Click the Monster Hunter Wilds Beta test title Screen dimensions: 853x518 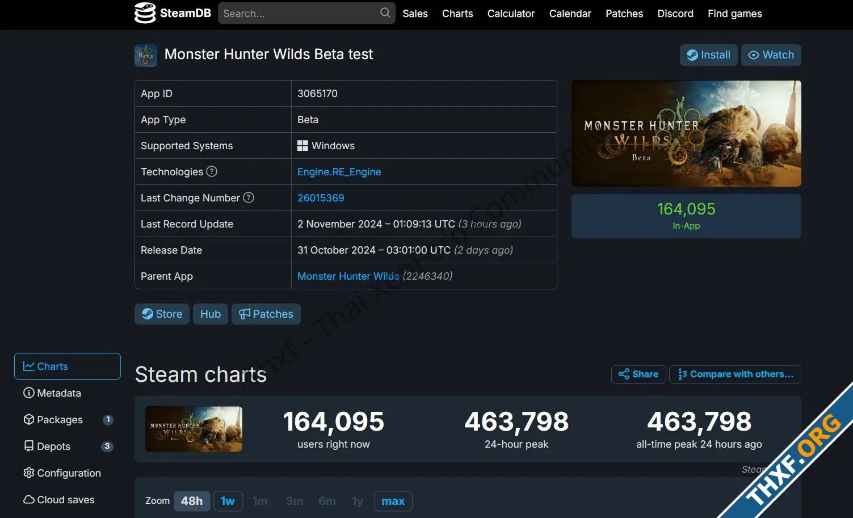268,54
